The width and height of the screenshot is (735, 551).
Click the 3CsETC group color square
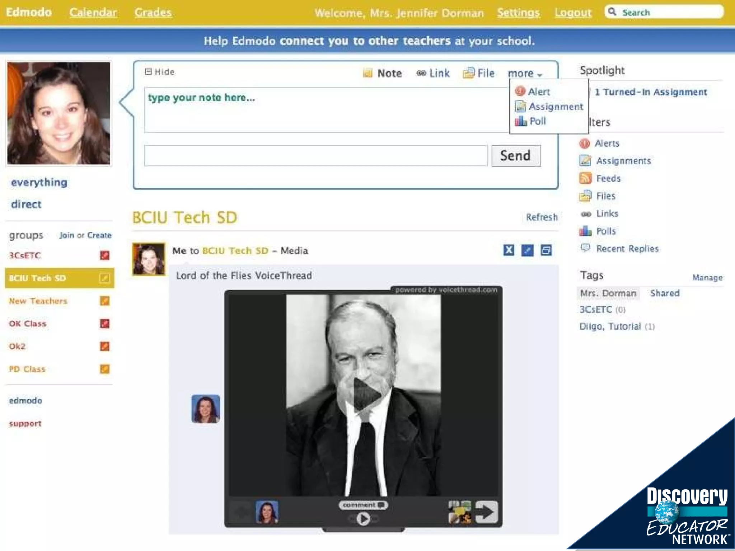104,255
